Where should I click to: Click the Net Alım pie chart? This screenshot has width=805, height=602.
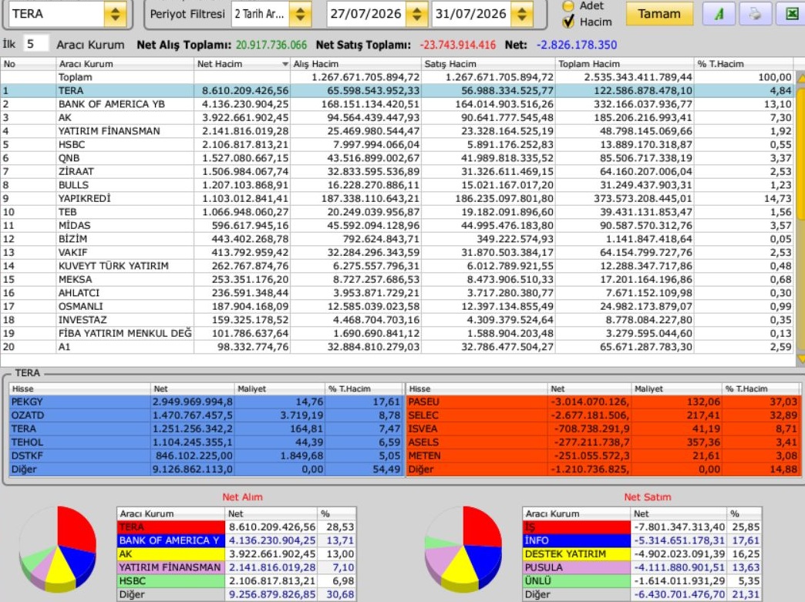click(58, 549)
